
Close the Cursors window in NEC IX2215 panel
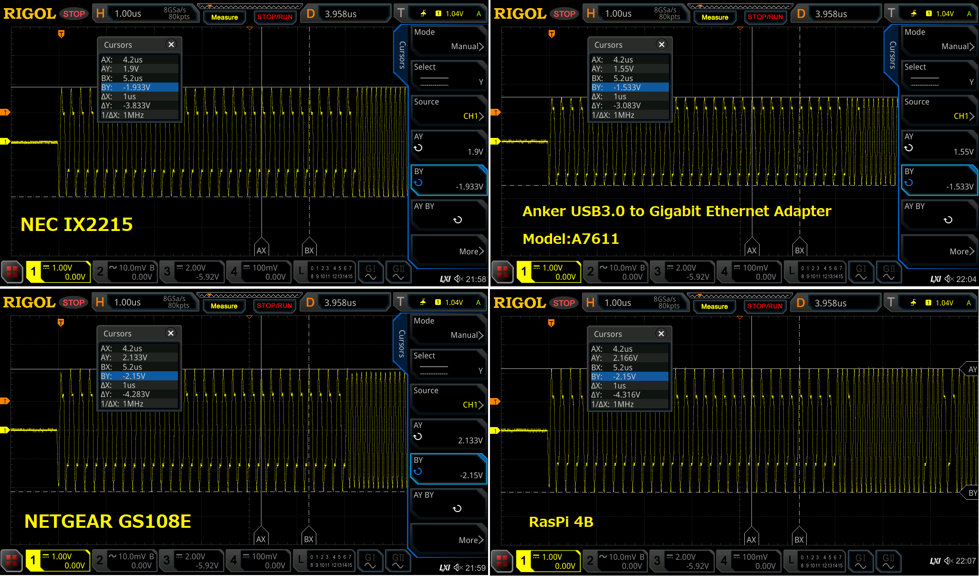[x=171, y=44]
